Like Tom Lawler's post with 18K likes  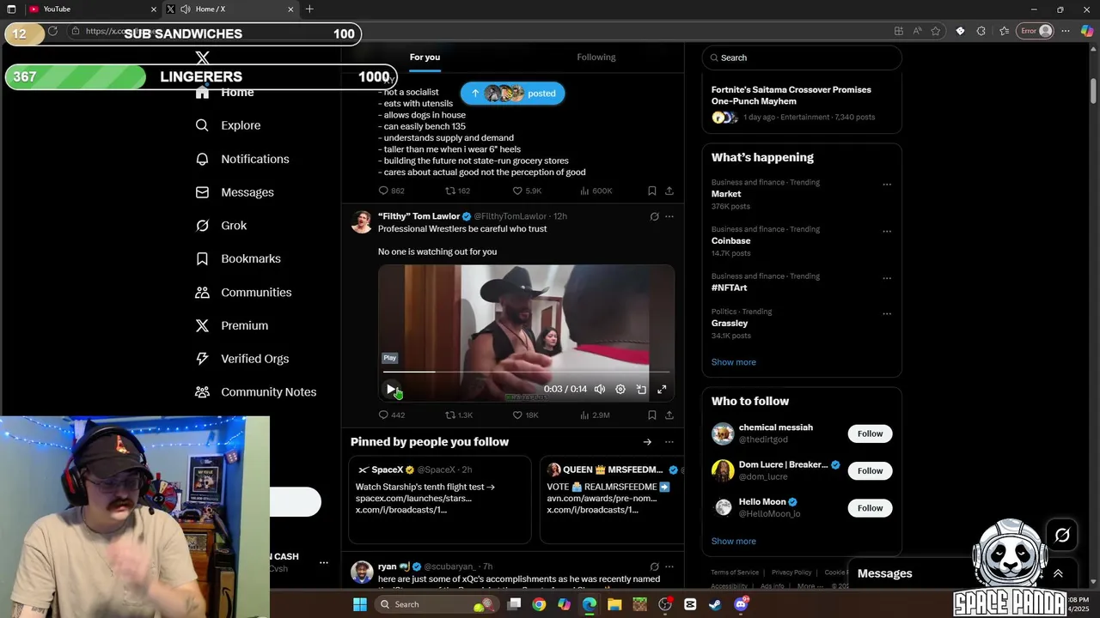525,415
